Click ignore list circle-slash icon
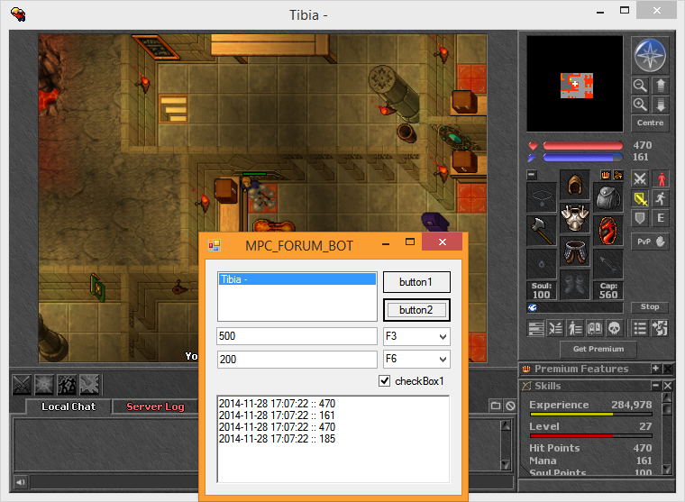The image size is (685, 502). coord(510,406)
